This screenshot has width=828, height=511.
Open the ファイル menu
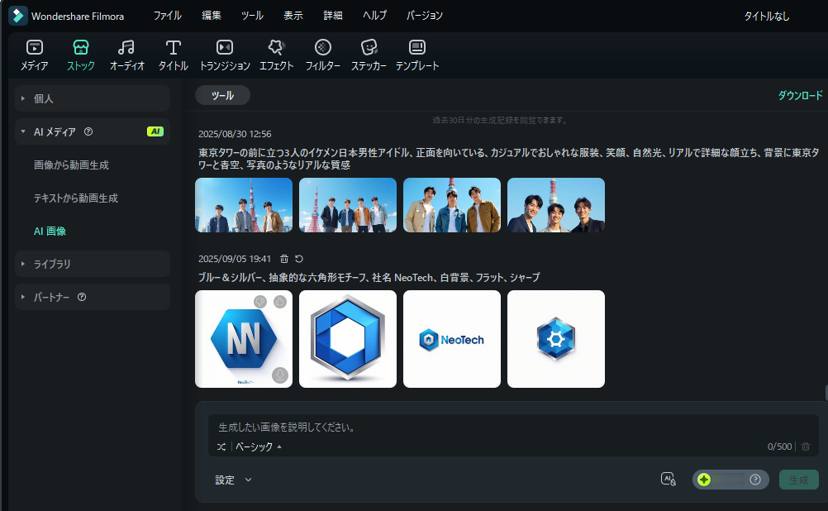tap(168, 16)
